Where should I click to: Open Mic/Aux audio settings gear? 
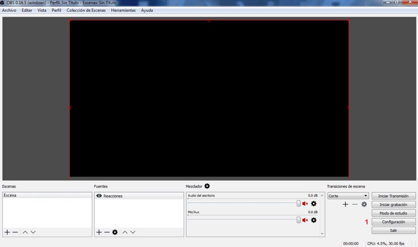[x=313, y=220]
